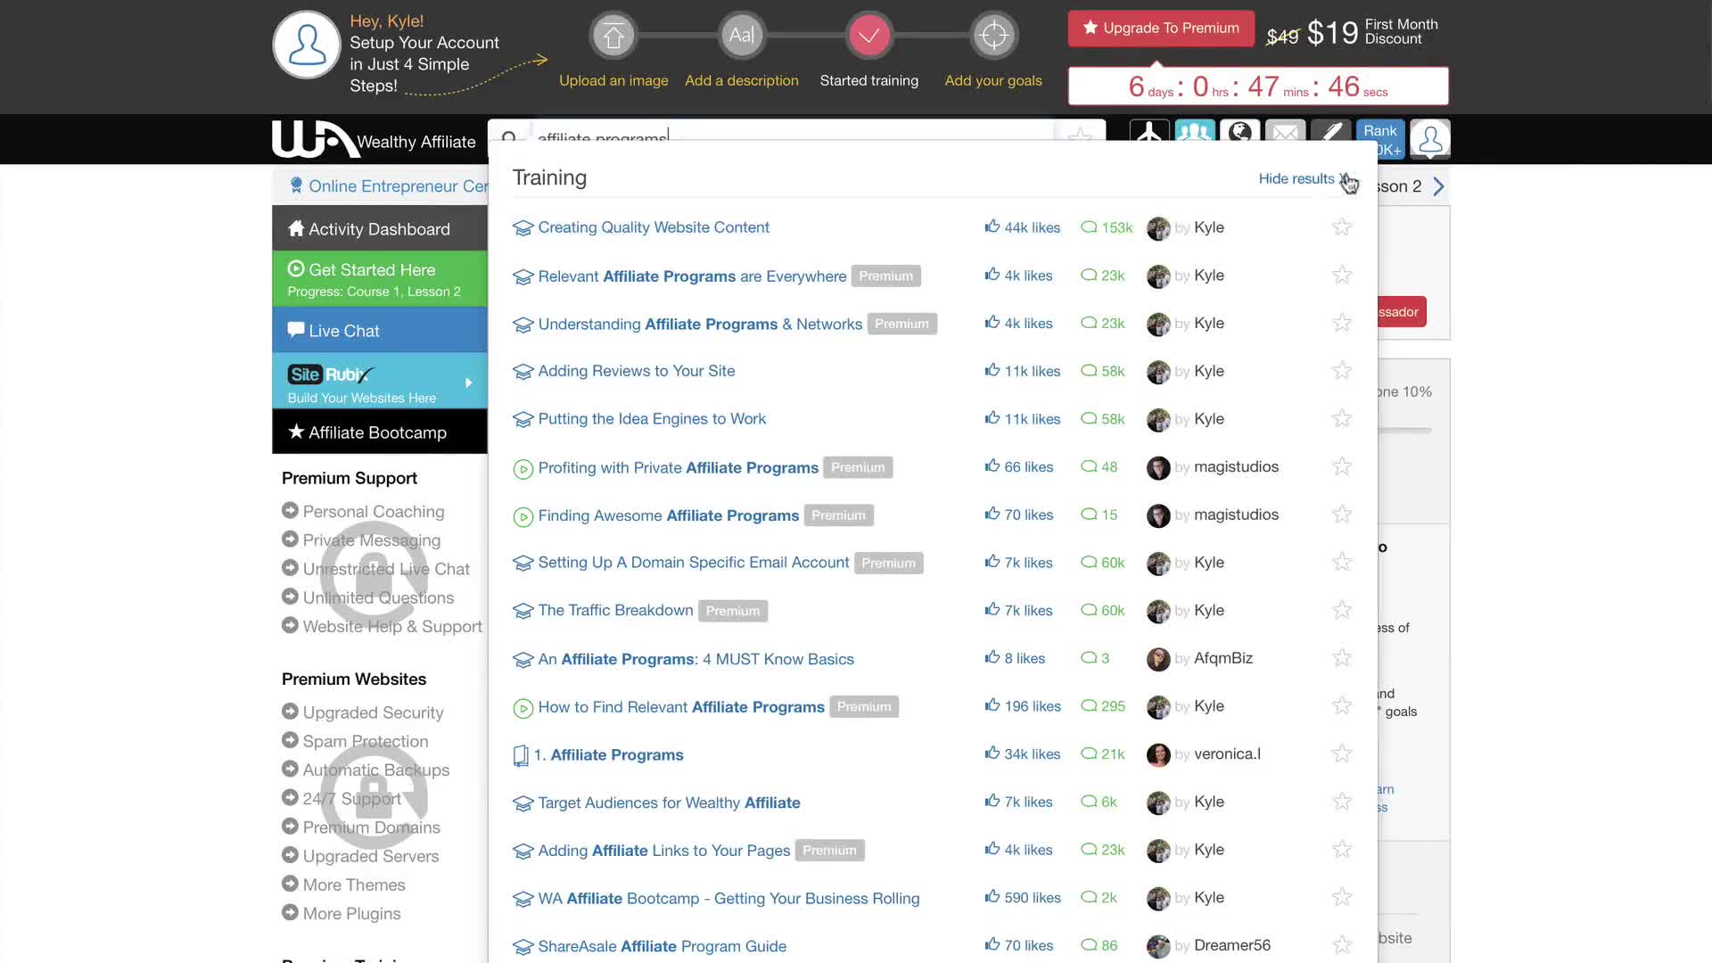Image resolution: width=1712 pixels, height=963 pixels.
Task: Open Online Entrepreneur Certification breadcrumb
Action: pos(389,186)
